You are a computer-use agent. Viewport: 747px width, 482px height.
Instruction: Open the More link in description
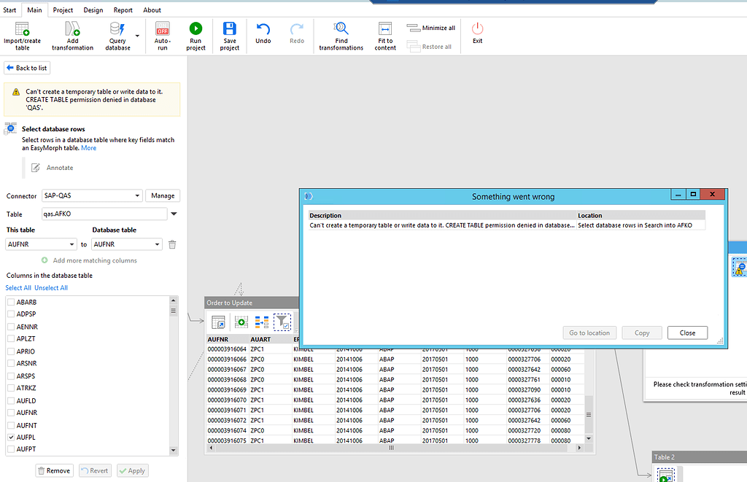88,148
